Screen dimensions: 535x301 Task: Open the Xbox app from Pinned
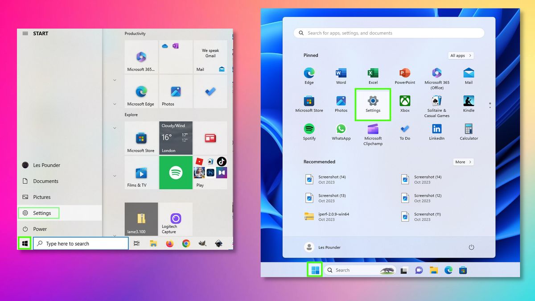coord(405,102)
